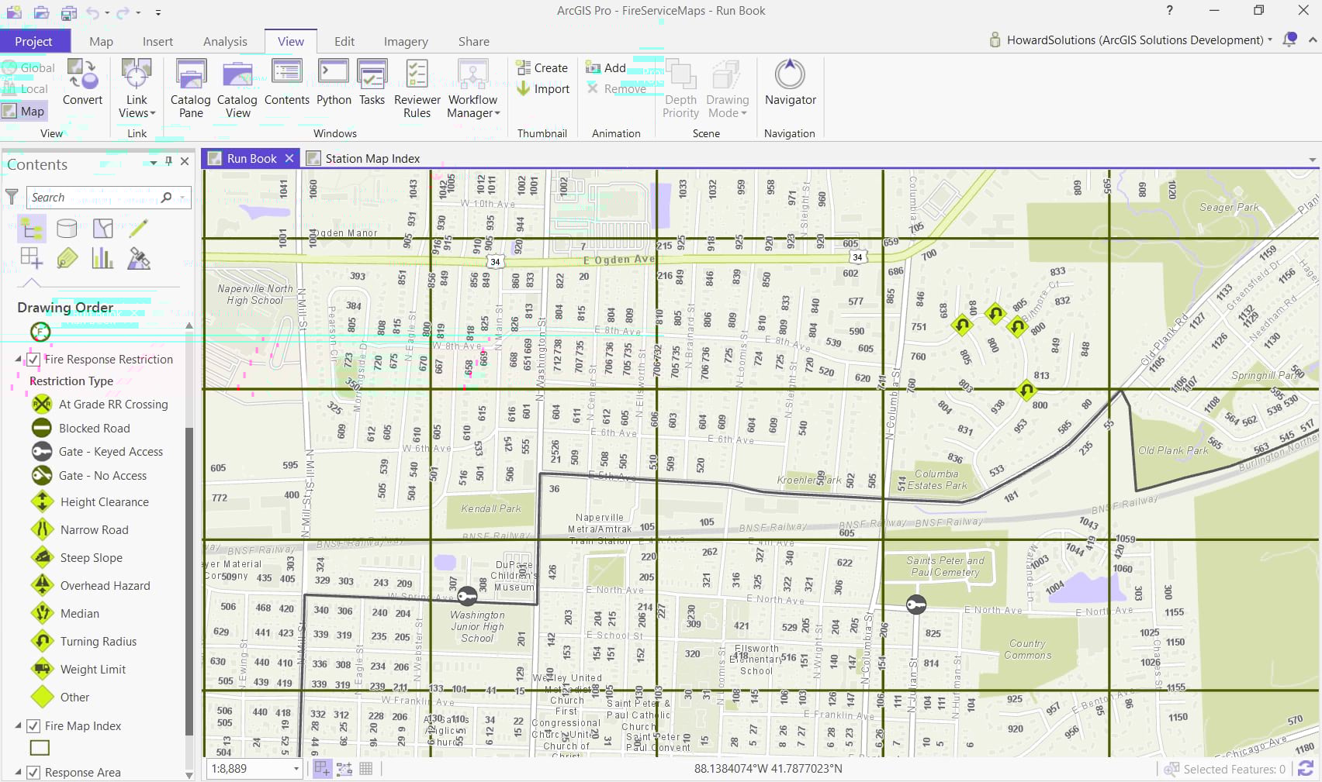Click the Fire Map Index outline symbol swatch
The width and height of the screenshot is (1322, 782).
click(40, 748)
